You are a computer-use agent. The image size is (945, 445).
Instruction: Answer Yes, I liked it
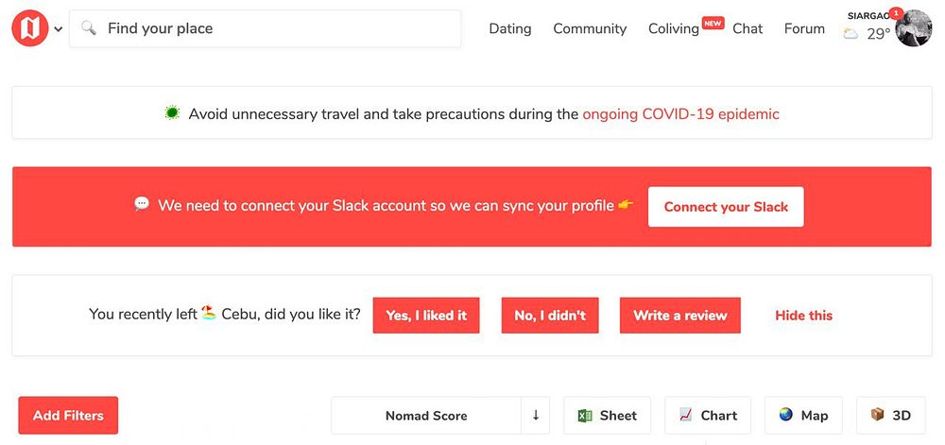coord(426,316)
